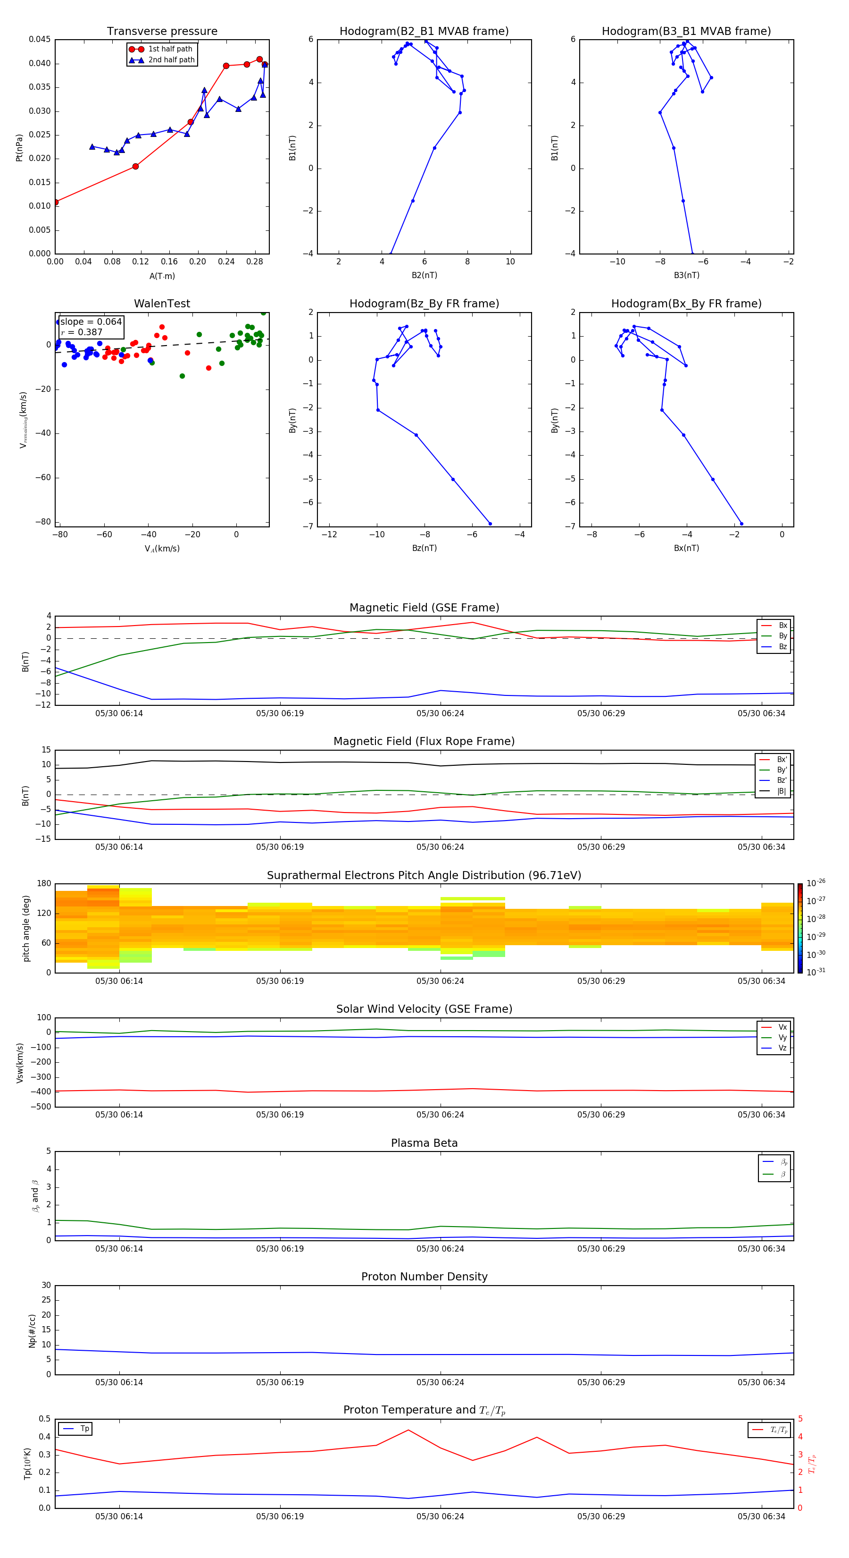Click the Hodogram(Bx_By FR frame) title
849x1558 pixels.
[x=686, y=304]
